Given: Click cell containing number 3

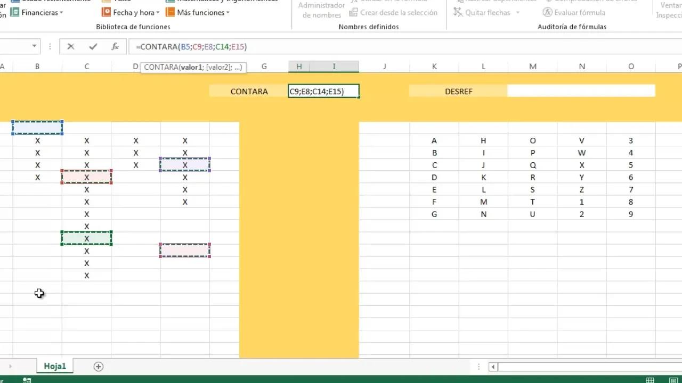Looking at the screenshot, I should click(x=631, y=140).
